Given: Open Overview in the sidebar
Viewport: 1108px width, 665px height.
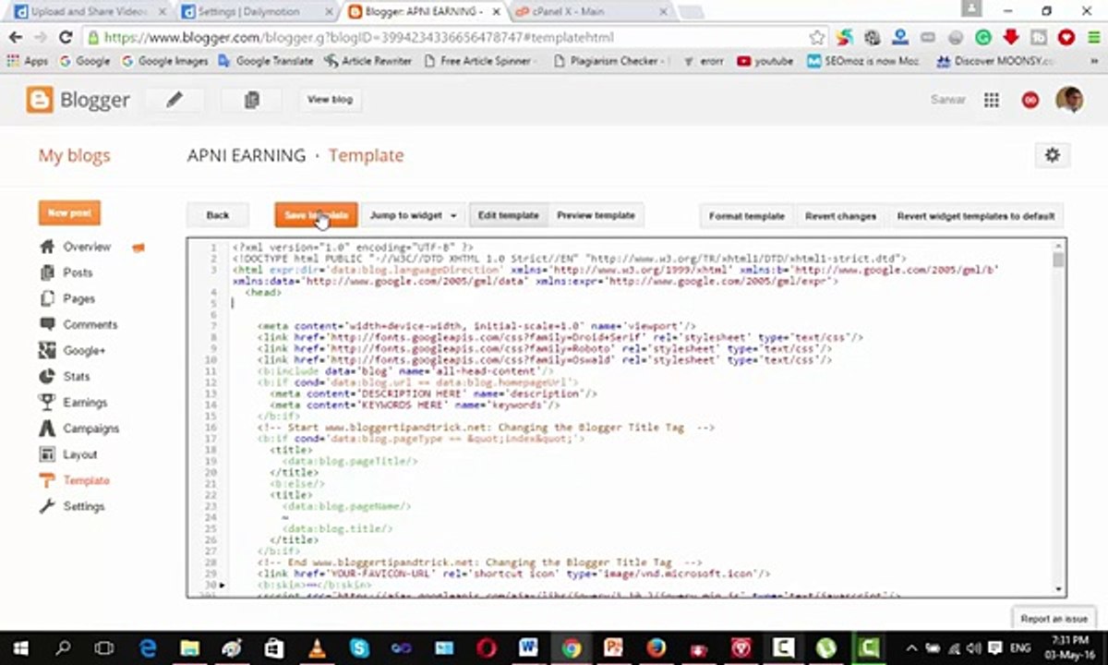Looking at the screenshot, I should pyautogui.click(x=87, y=247).
